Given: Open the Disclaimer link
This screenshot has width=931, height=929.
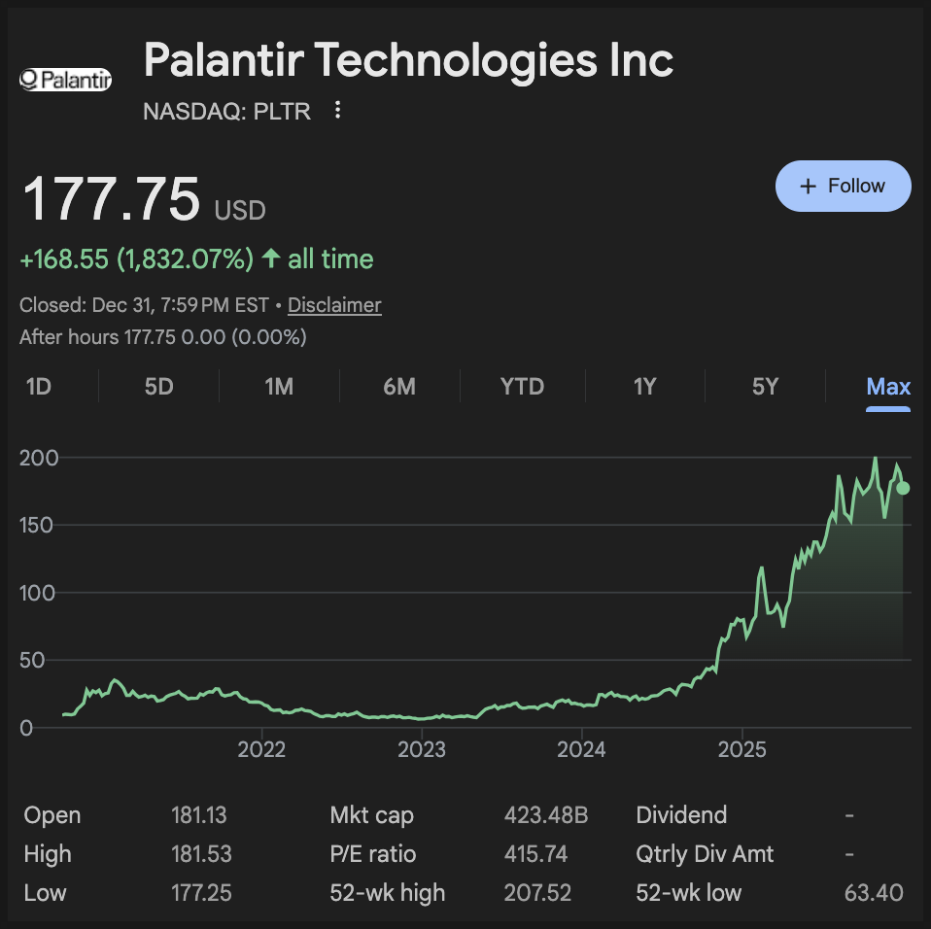Looking at the screenshot, I should point(334,305).
